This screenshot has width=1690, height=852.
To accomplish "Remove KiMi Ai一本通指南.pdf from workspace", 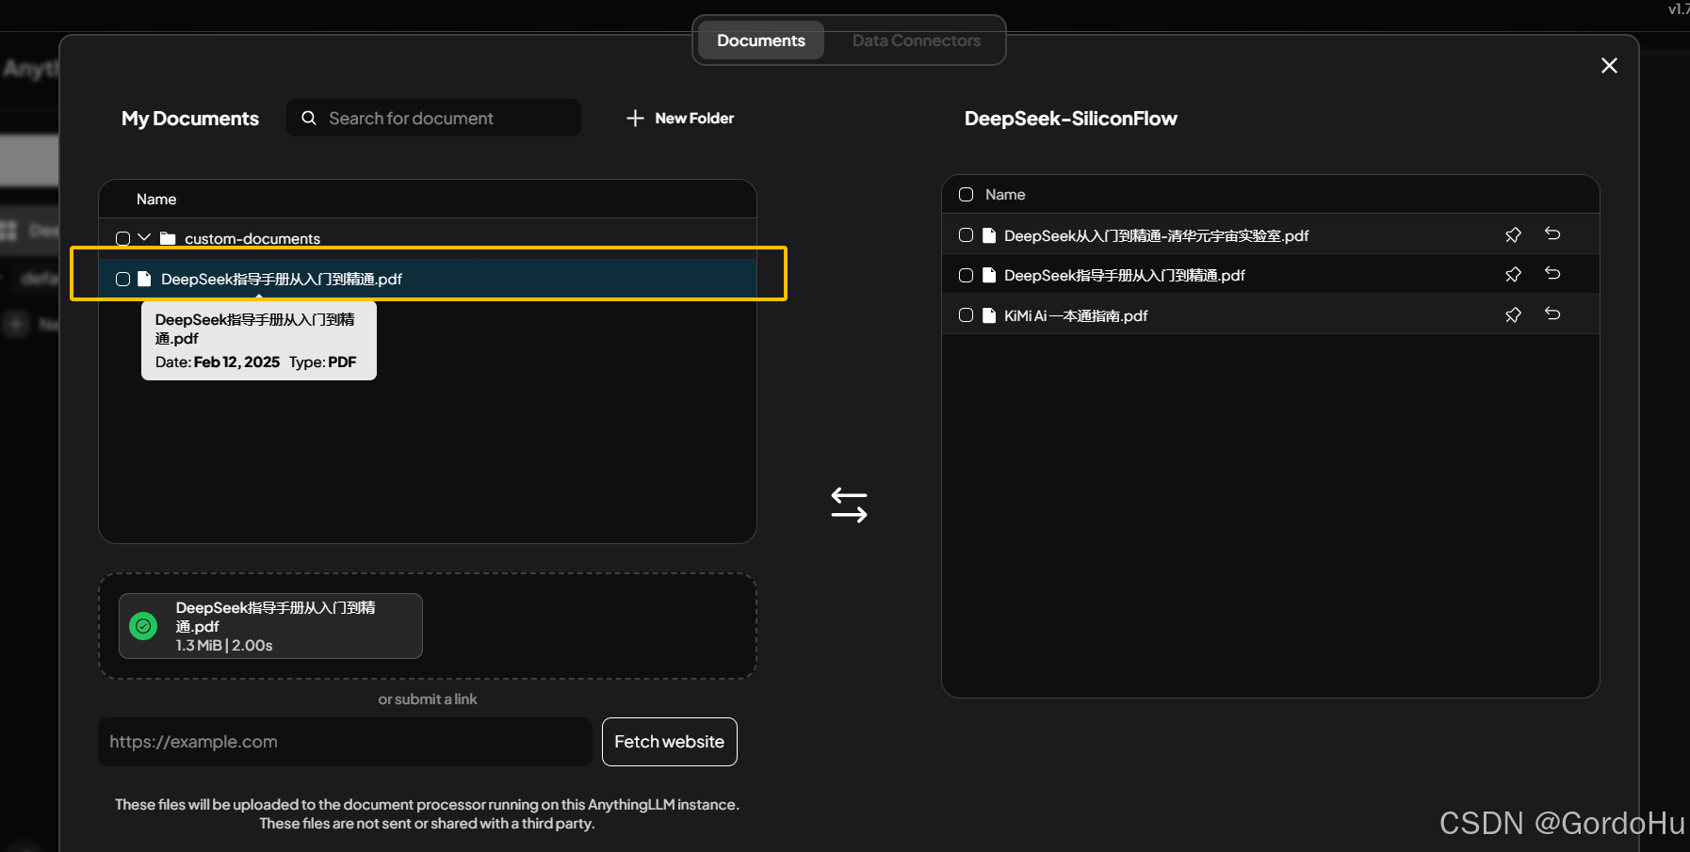I will coord(1552,313).
